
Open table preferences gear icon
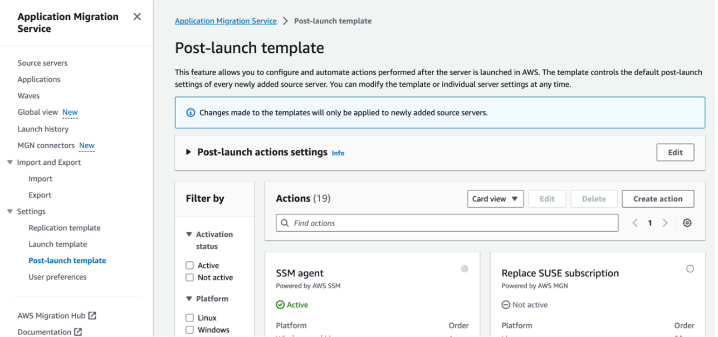click(687, 223)
